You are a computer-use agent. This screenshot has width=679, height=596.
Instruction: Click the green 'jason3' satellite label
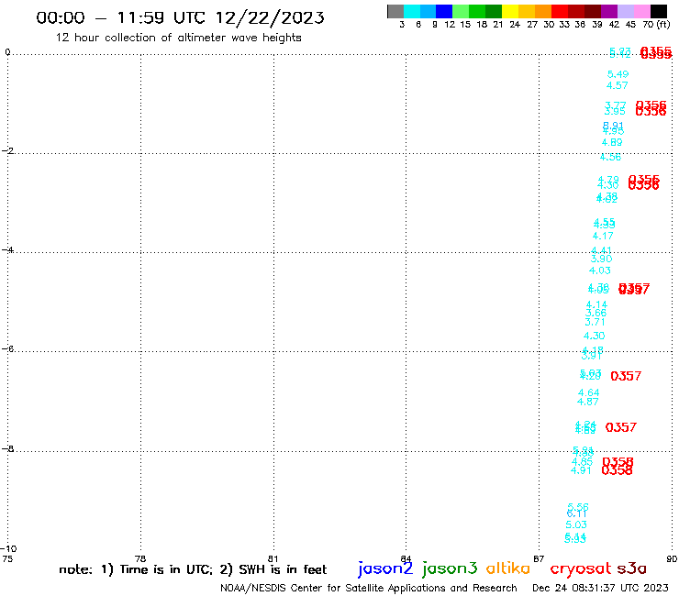[450, 568]
